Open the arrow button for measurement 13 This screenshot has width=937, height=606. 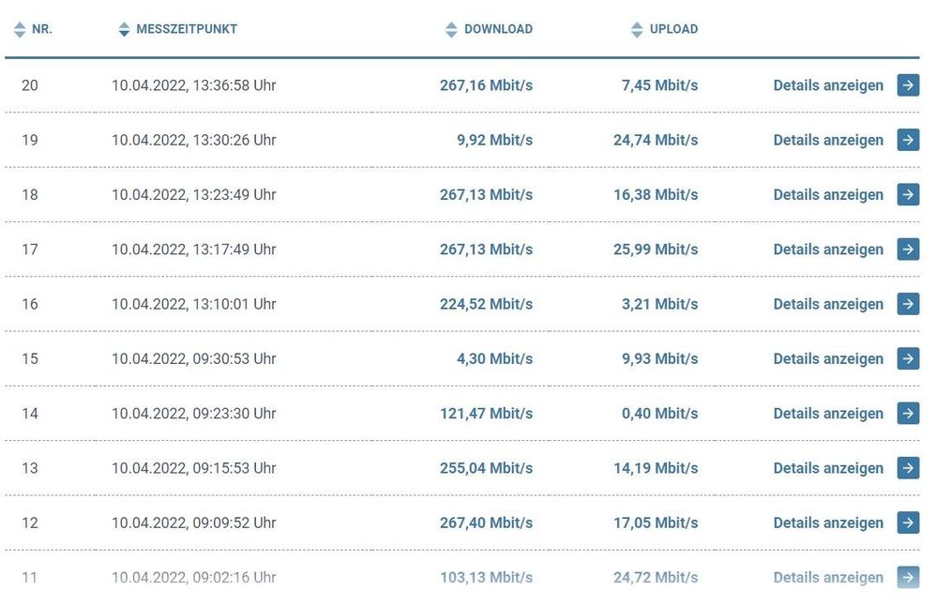(906, 467)
